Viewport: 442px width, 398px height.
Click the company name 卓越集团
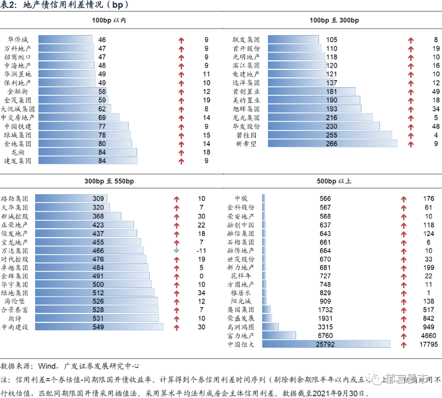coord(15,268)
